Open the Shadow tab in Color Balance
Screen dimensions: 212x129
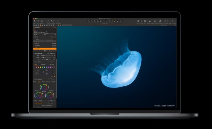pos(43,82)
